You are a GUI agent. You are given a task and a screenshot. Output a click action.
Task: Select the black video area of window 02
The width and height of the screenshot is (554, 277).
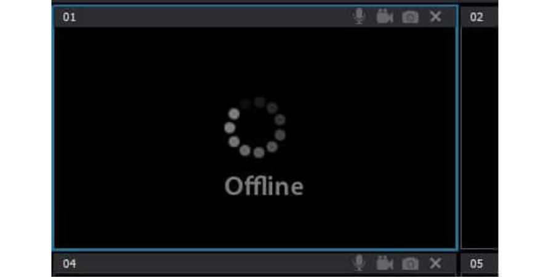click(480, 138)
